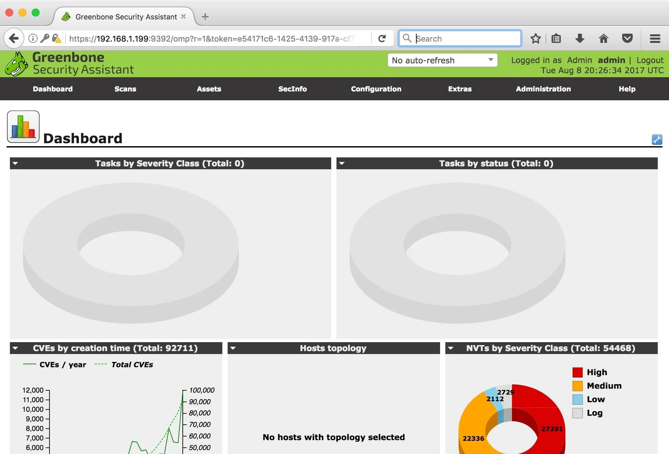Click the Greenbone dragon logo

coord(16,64)
